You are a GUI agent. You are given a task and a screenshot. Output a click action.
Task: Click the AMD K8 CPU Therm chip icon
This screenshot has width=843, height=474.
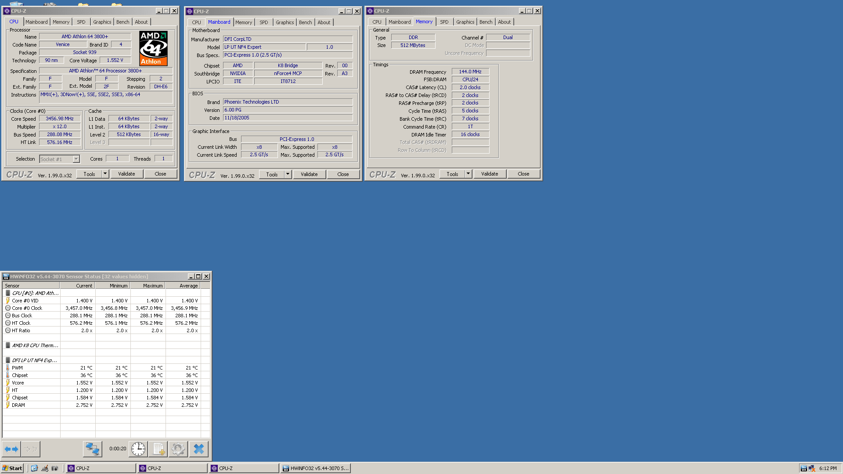(x=8, y=345)
